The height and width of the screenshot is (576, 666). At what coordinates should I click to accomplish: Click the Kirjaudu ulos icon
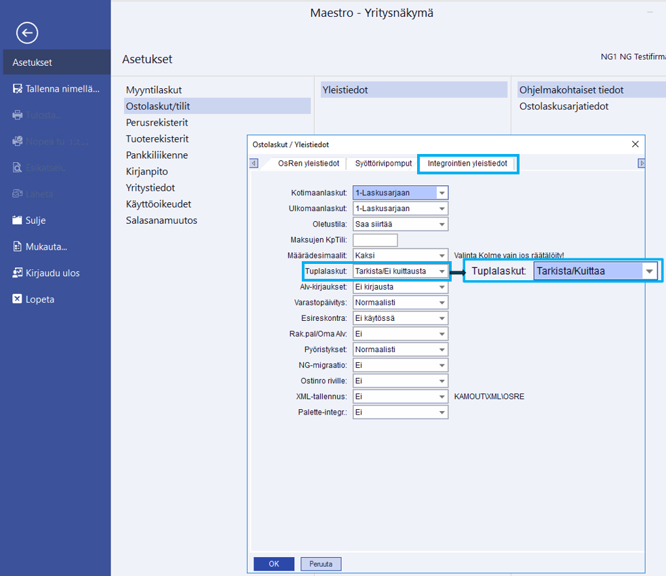18,273
